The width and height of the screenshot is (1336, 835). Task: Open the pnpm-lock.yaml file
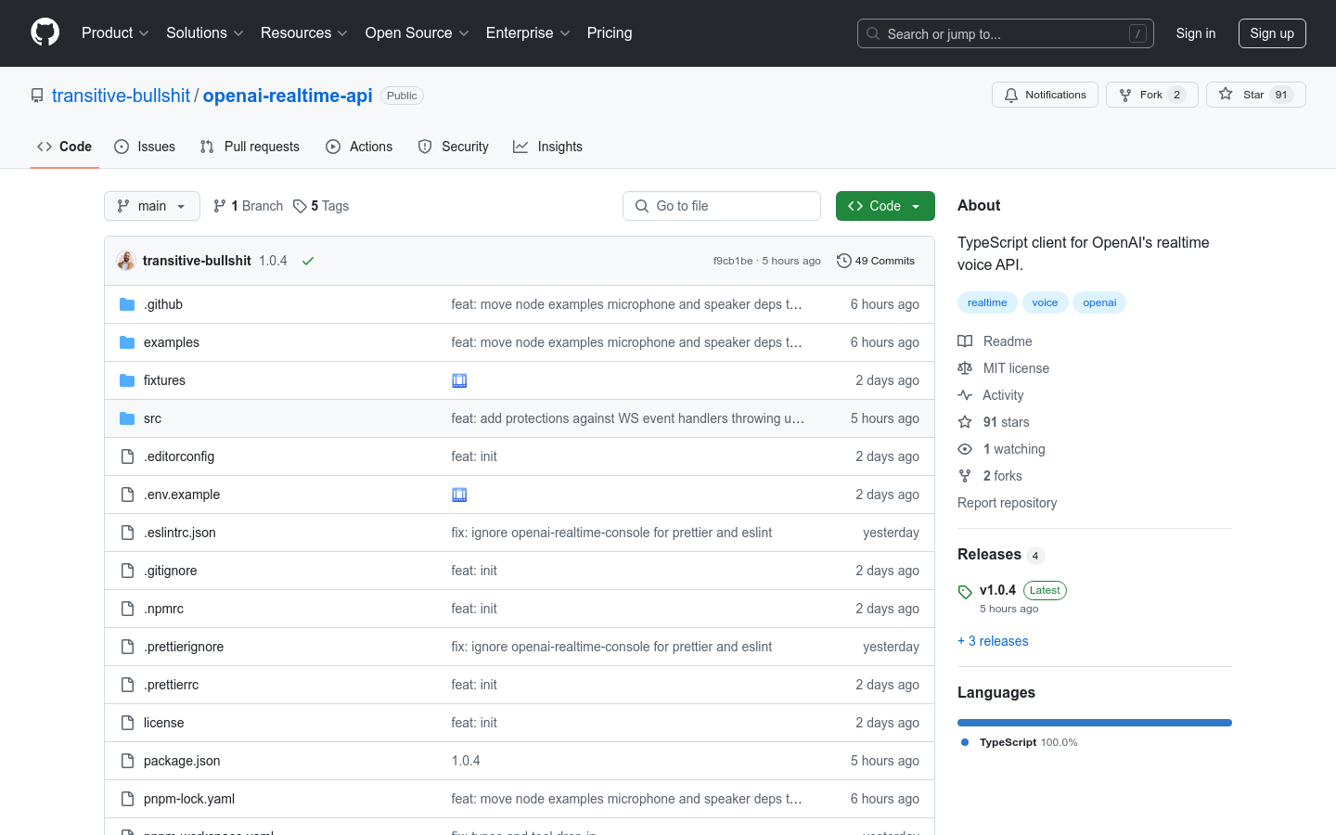pos(189,799)
